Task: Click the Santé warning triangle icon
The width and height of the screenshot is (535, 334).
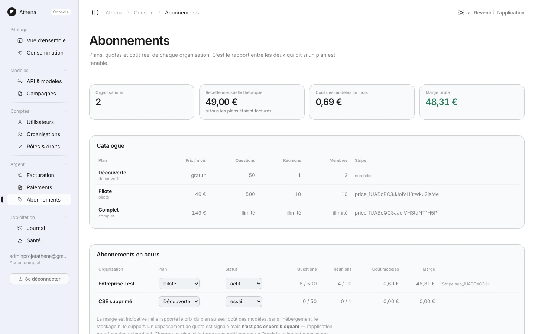Action: (20, 240)
